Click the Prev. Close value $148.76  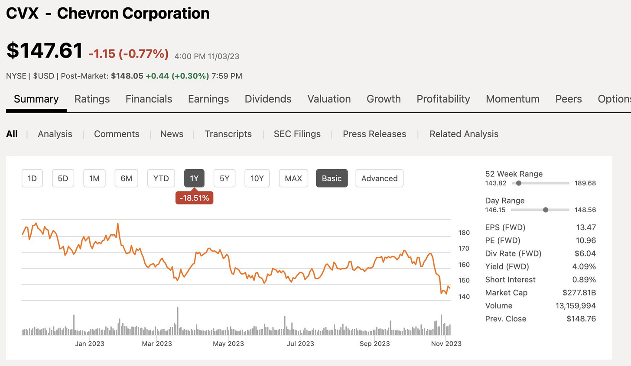pyautogui.click(x=581, y=318)
